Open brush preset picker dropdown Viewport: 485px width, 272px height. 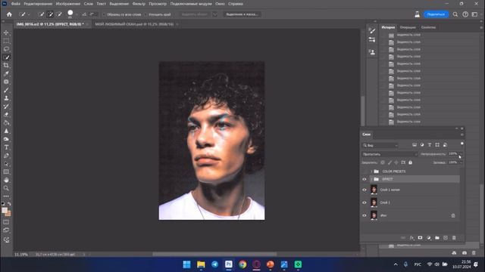pyautogui.click(x=77, y=14)
